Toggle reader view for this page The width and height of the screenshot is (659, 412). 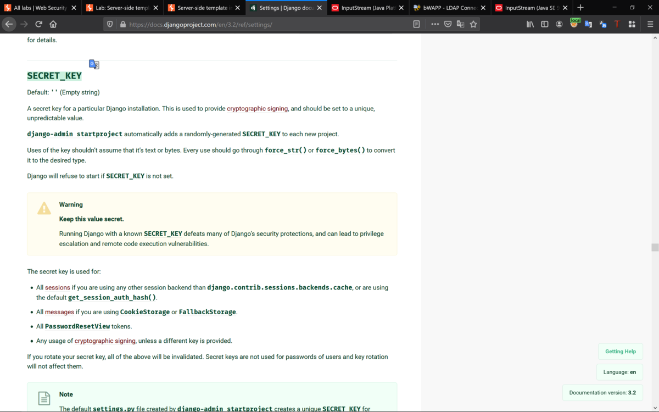416,24
